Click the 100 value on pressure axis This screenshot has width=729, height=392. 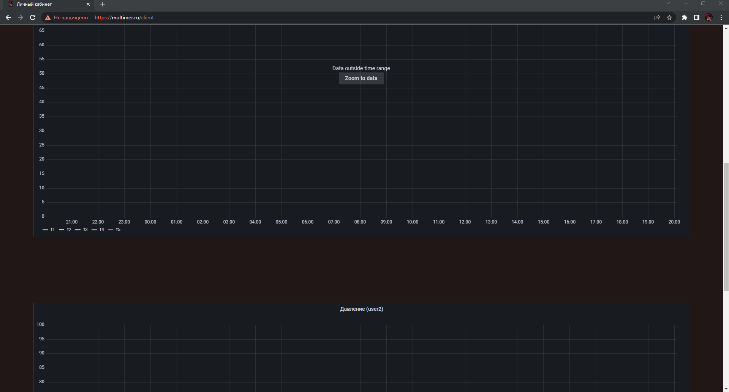coord(40,324)
